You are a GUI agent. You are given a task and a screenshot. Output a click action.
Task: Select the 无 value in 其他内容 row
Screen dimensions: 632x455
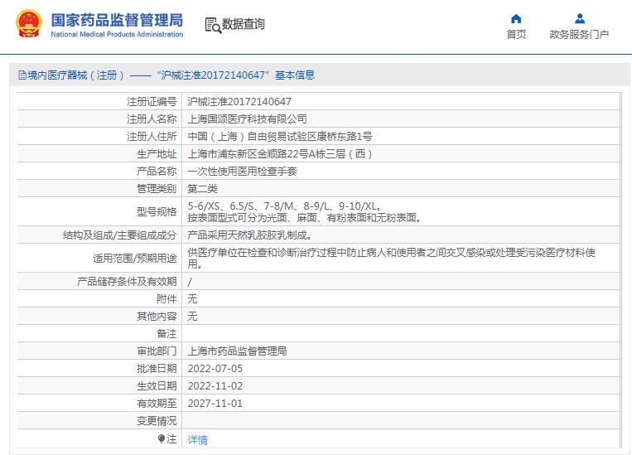(x=192, y=316)
